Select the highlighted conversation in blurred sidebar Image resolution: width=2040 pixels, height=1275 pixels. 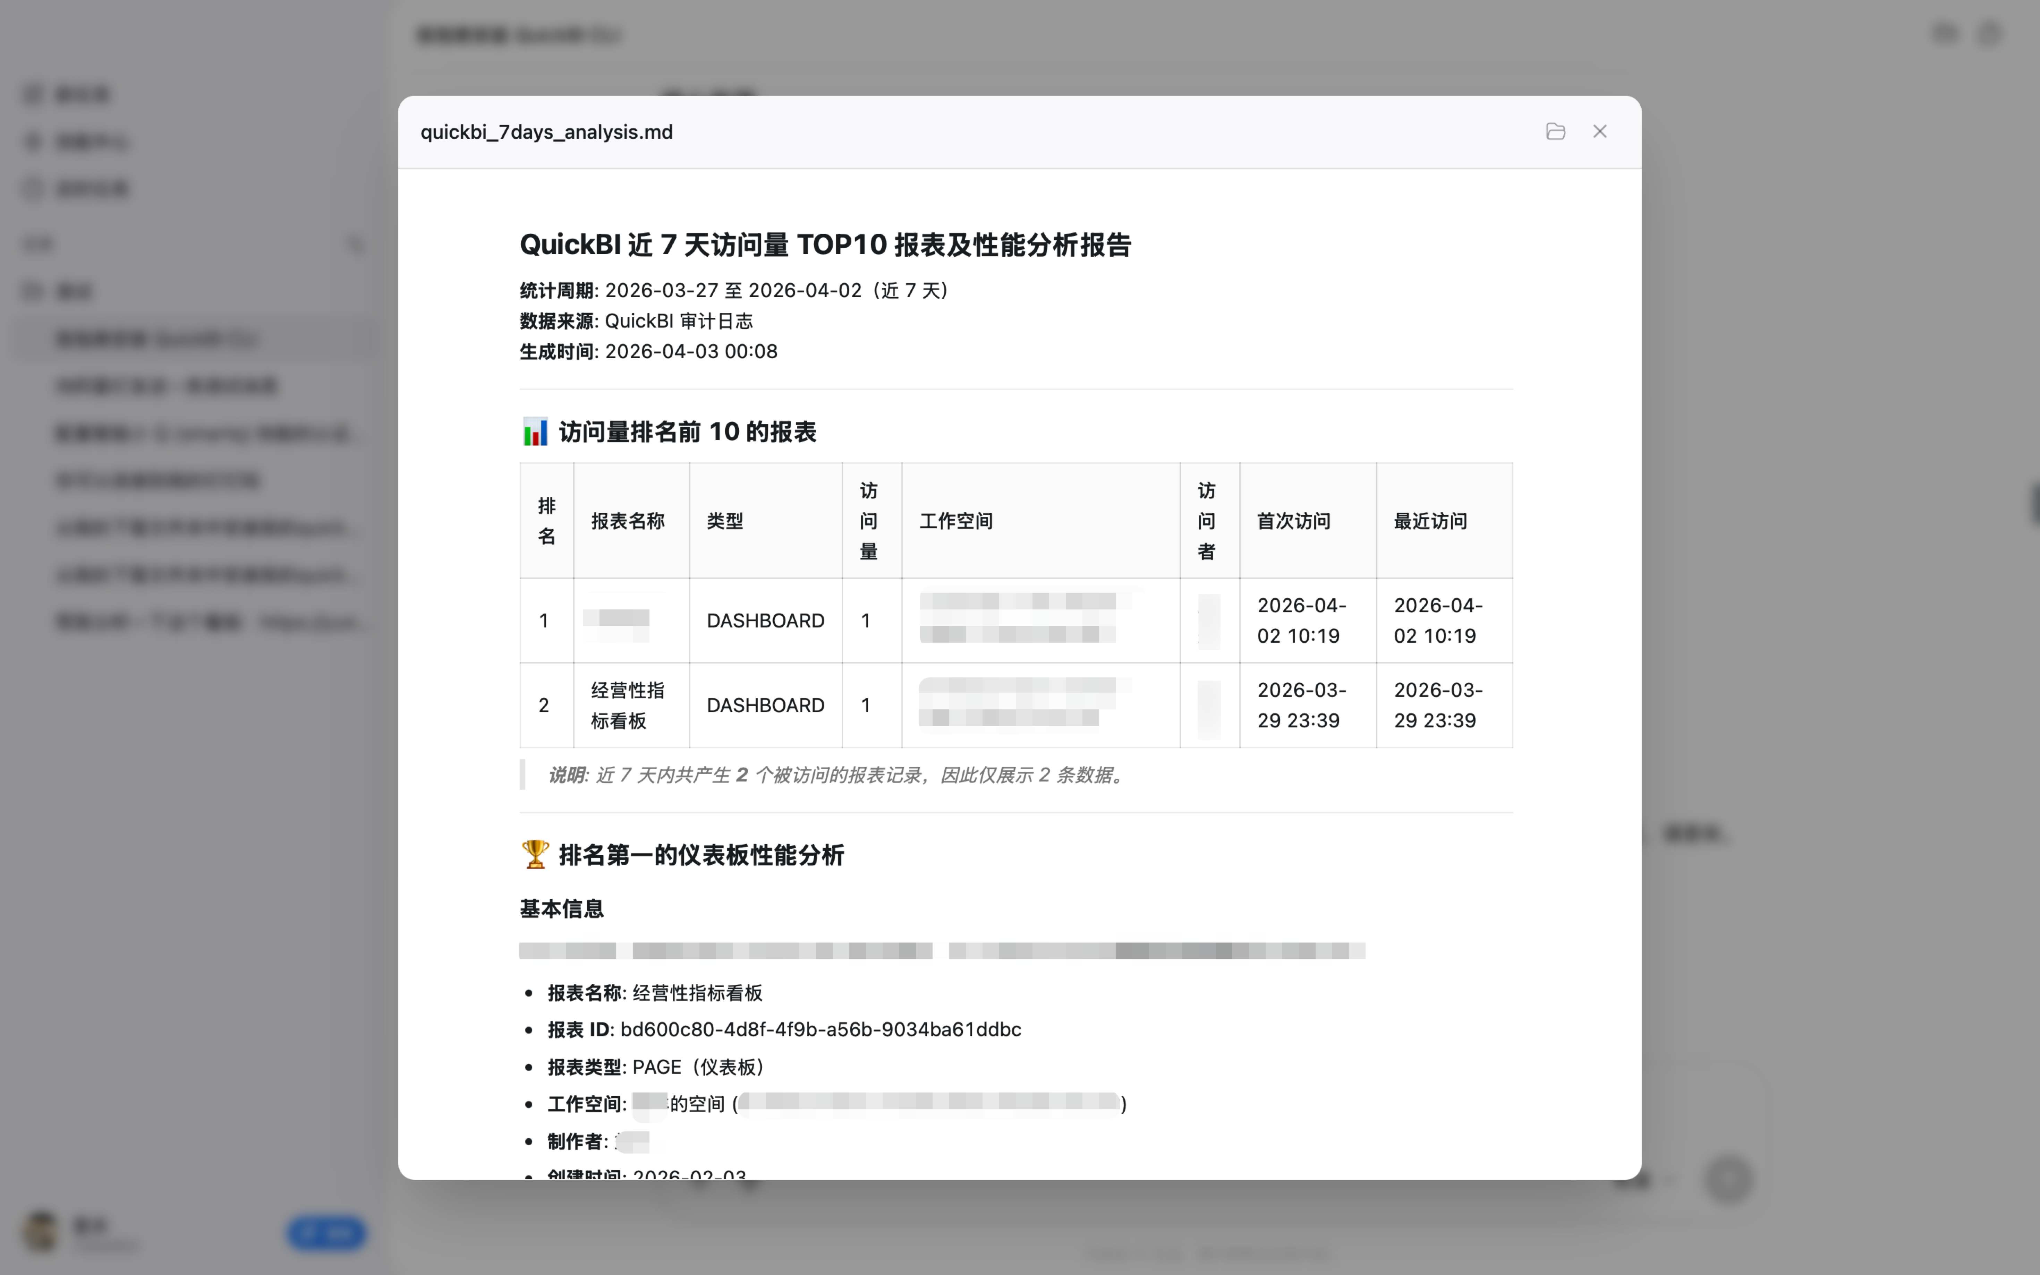(157, 339)
